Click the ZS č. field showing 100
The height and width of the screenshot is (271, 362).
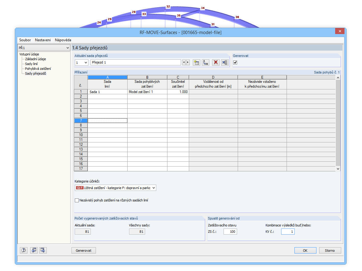(230, 232)
